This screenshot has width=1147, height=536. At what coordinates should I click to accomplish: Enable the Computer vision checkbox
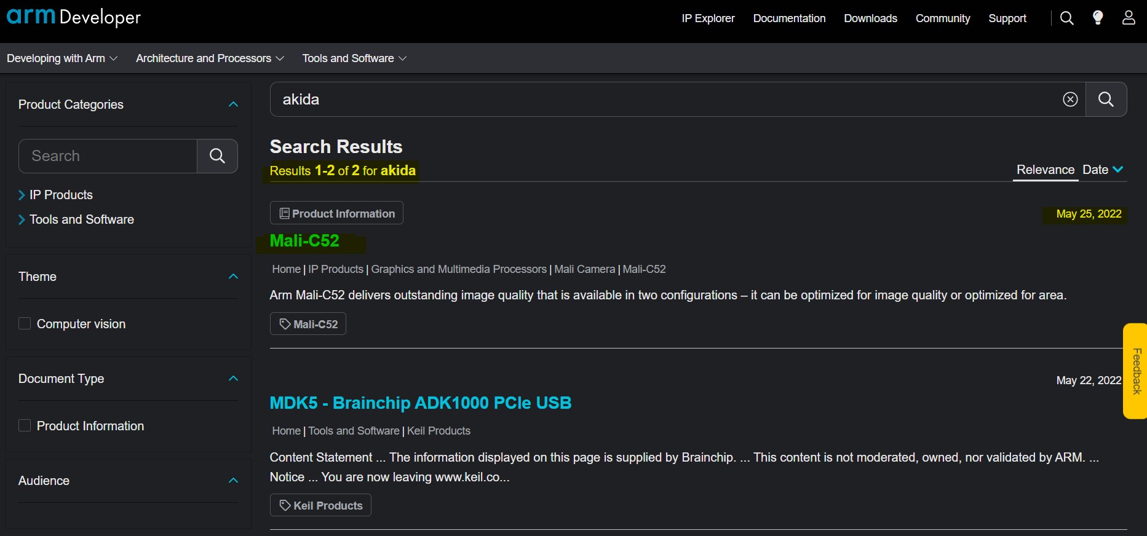(x=25, y=323)
